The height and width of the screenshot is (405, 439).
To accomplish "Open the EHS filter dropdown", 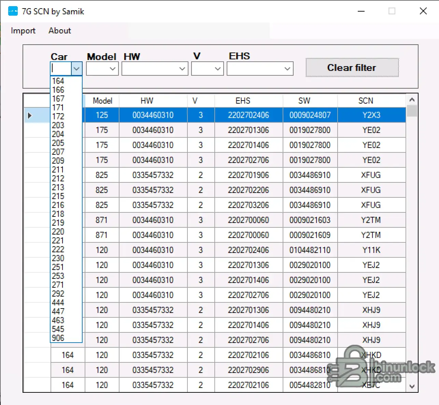I will click(x=287, y=69).
